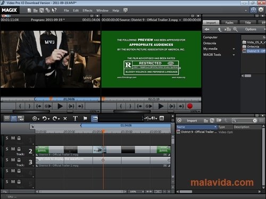This screenshot has height=199, width=266.
Task: Open the Edit menu
Action: coord(76,11)
